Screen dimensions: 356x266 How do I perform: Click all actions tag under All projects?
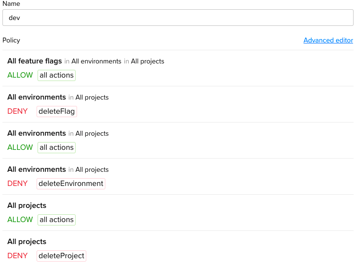click(57, 220)
